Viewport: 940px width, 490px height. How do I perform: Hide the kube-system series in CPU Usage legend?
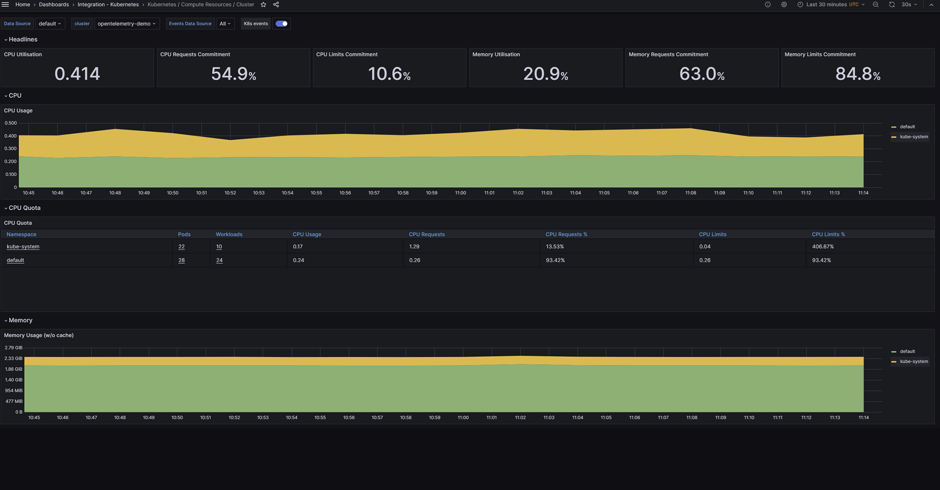click(x=914, y=137)
